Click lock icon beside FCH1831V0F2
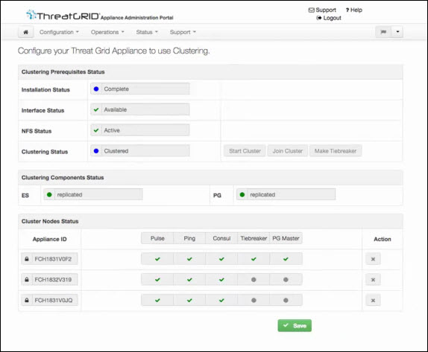Image resolution: width=428 pixels, height=352 pixels. coord(27,259)
